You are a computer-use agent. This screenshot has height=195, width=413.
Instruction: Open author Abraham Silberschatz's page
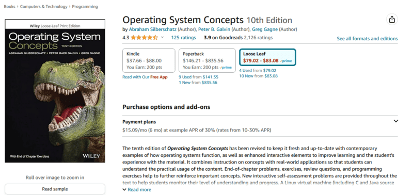[x=153, y=29]
